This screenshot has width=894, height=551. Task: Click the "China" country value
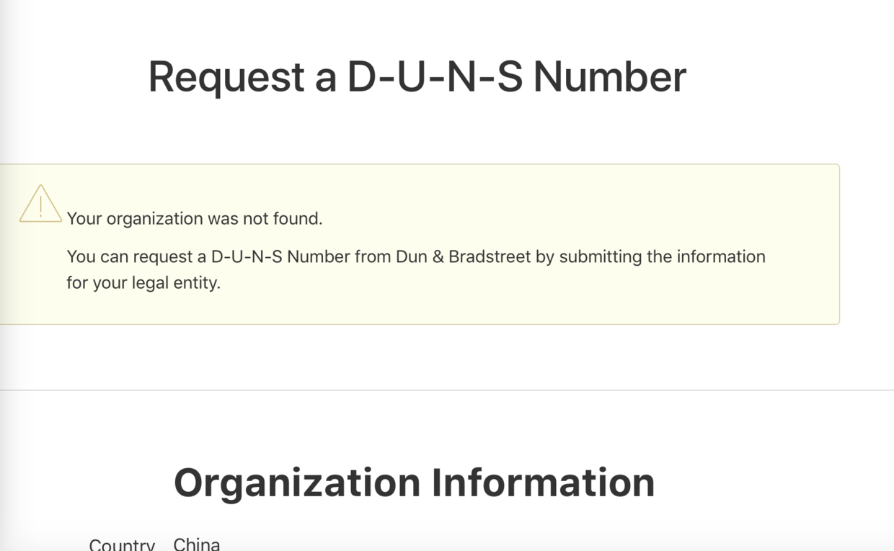(x=197, y=544)
